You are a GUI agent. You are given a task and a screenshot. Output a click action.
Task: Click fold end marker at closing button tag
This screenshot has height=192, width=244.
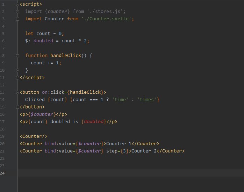[17, 107]
